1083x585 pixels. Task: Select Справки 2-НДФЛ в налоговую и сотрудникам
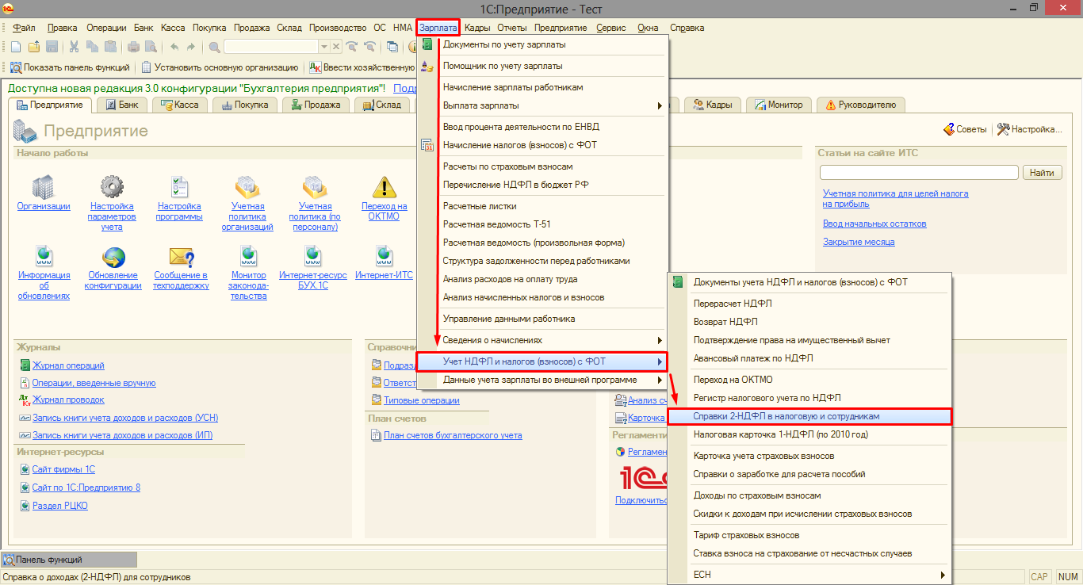pos(809,416)
